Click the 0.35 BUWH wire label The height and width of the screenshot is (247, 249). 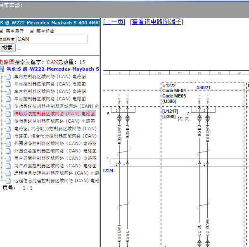[119, 135]
